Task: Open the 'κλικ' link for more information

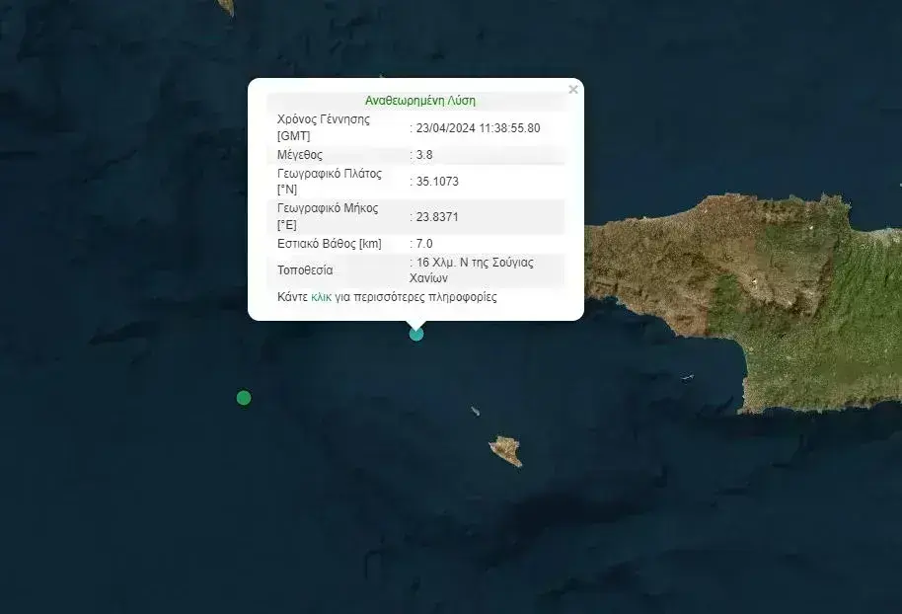Action: (321, 297)
